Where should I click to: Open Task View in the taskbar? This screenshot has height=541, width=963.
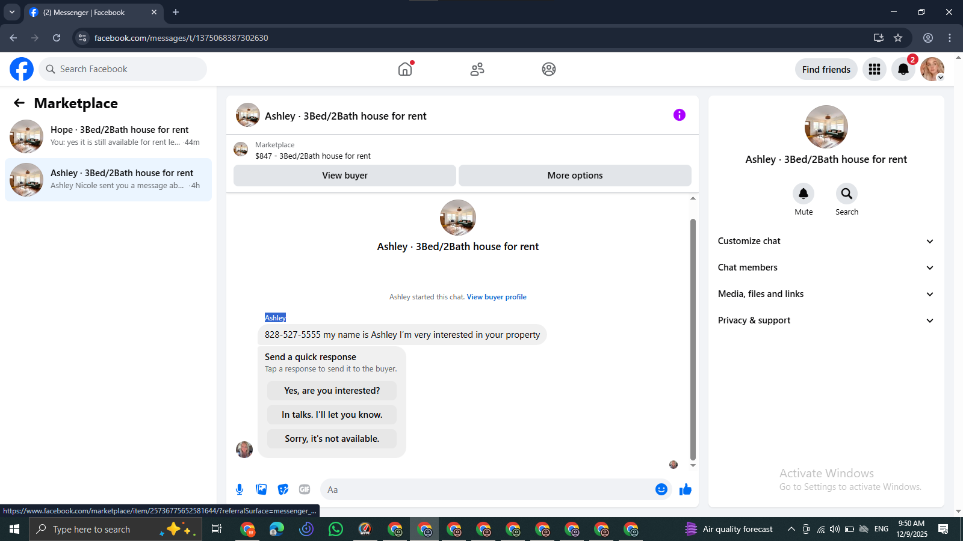(x=217, y=529)
